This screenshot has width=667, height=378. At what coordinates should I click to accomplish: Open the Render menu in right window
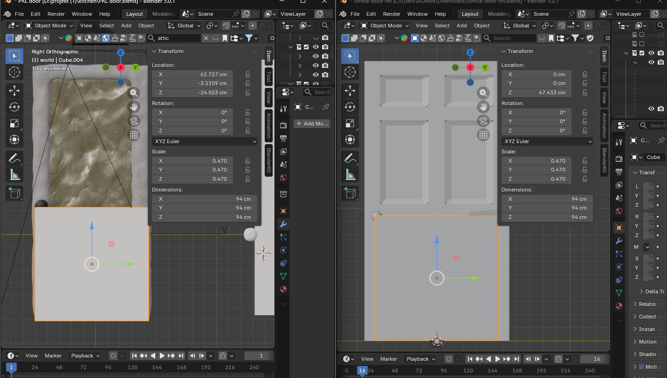click(x=392, y=14)
